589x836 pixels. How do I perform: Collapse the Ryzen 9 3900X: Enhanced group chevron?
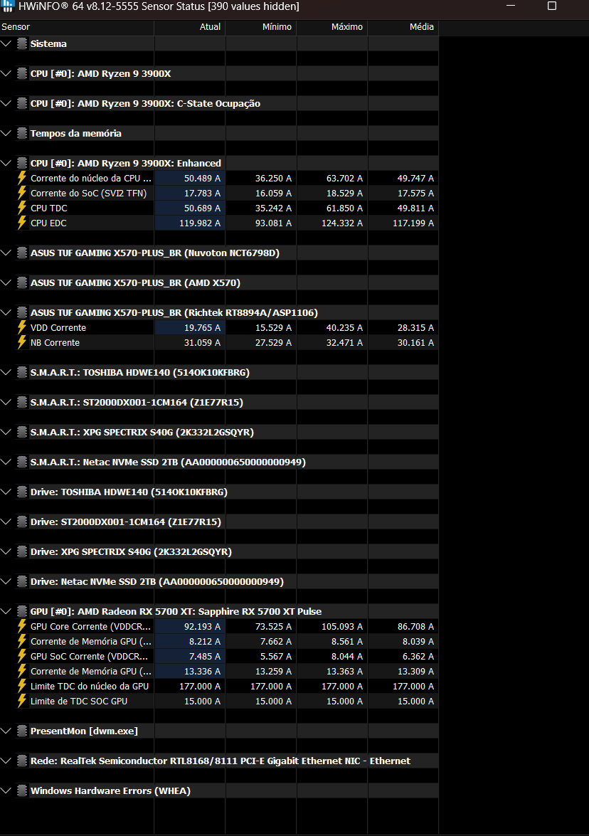tap(6, 163)
